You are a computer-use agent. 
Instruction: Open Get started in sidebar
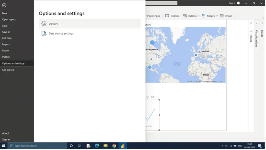tap(8, 70)
